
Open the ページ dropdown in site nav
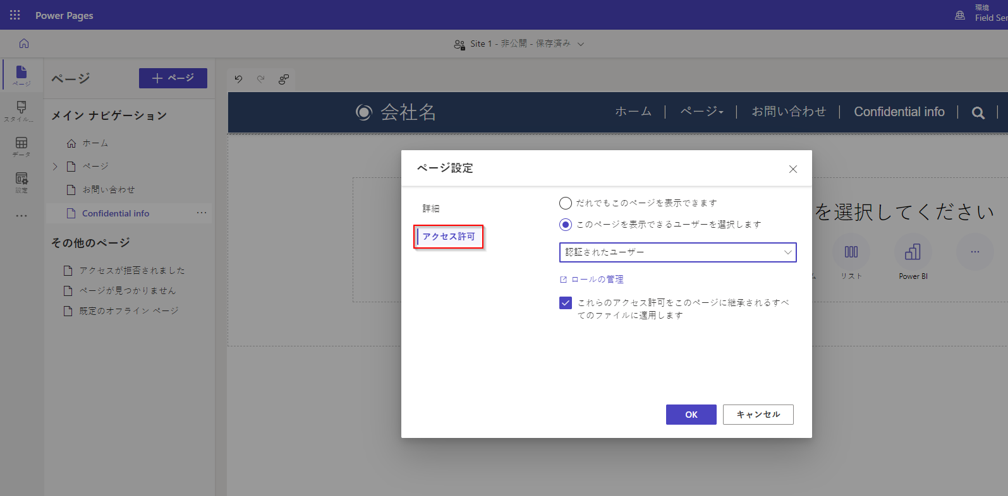click(x=702, y=112)
